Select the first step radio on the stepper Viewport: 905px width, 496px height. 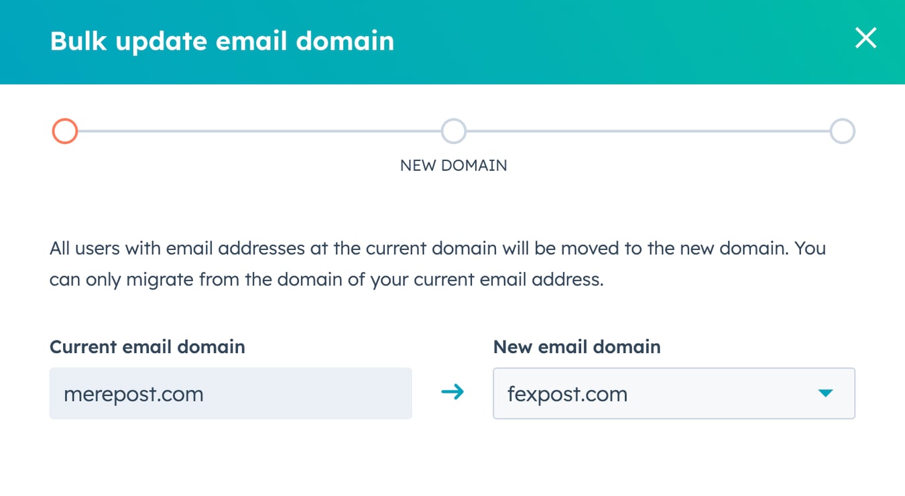click(x=64, y=131)
